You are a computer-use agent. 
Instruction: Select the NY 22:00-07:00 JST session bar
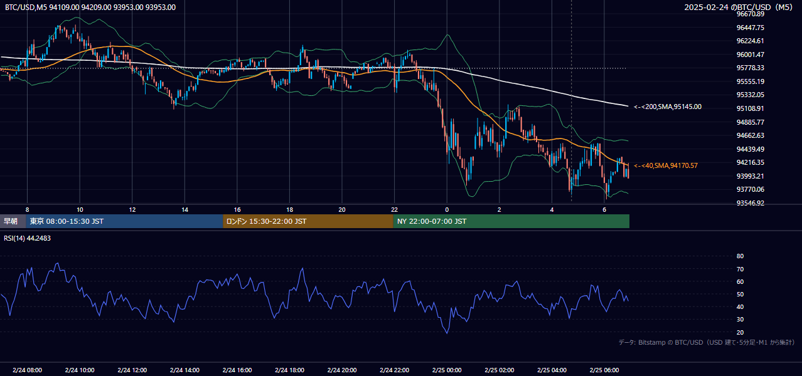tap(511, 221)
